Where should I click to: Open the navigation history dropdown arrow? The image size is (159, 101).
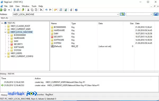(9, 10)
